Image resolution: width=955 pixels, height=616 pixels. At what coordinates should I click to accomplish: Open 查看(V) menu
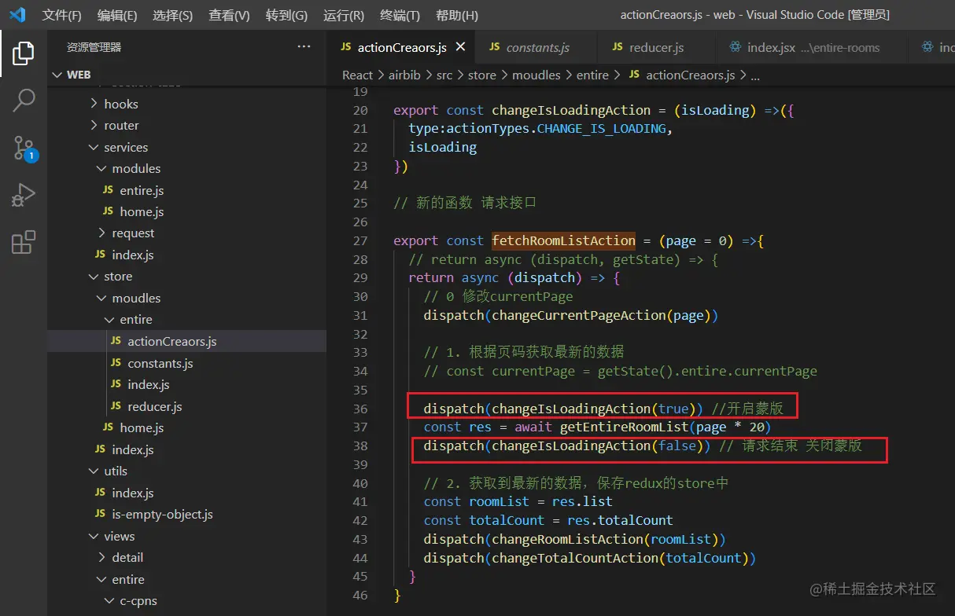pos(230,15)
